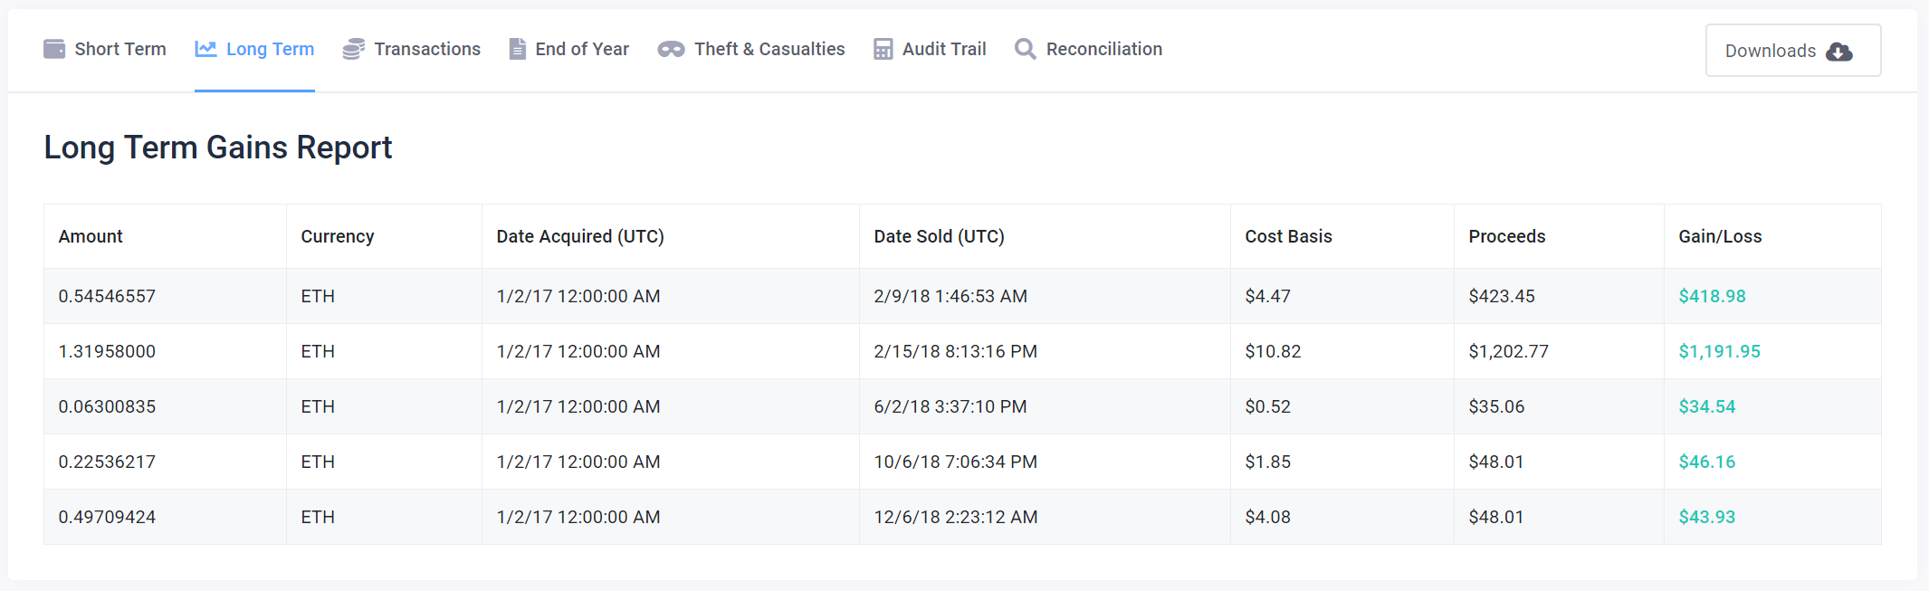
Task: Click the Short Term wallet icon
Action: pyautogui.click(x=54, y=49)
